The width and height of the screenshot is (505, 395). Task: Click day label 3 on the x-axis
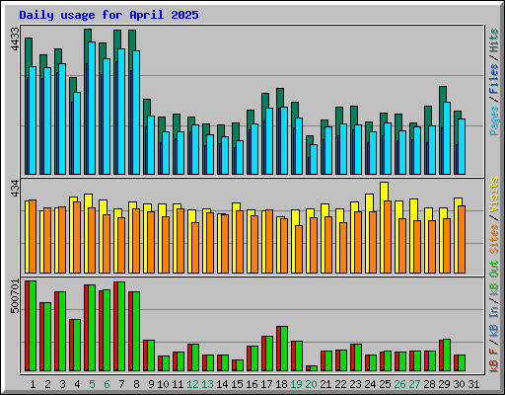[x=62, y=384]
